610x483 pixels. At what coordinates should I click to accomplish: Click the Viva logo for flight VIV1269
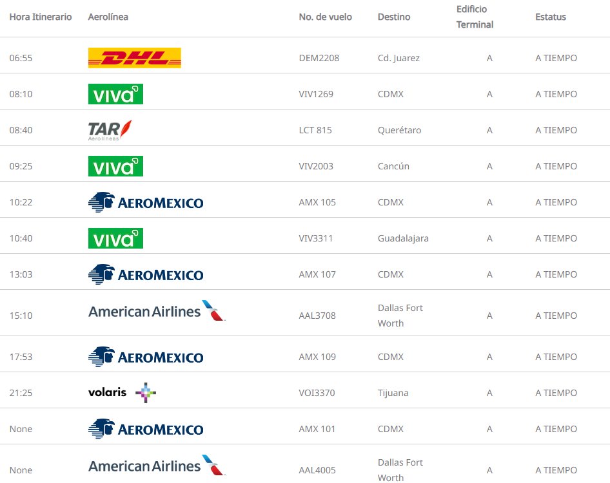(115, 94)
